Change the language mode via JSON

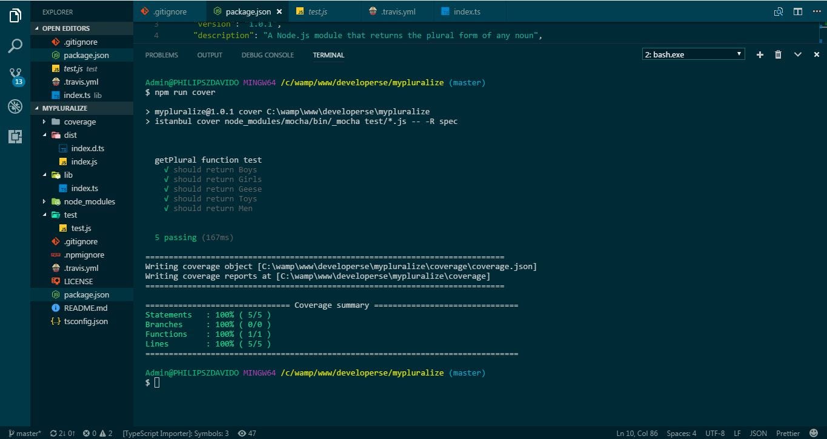759,433
